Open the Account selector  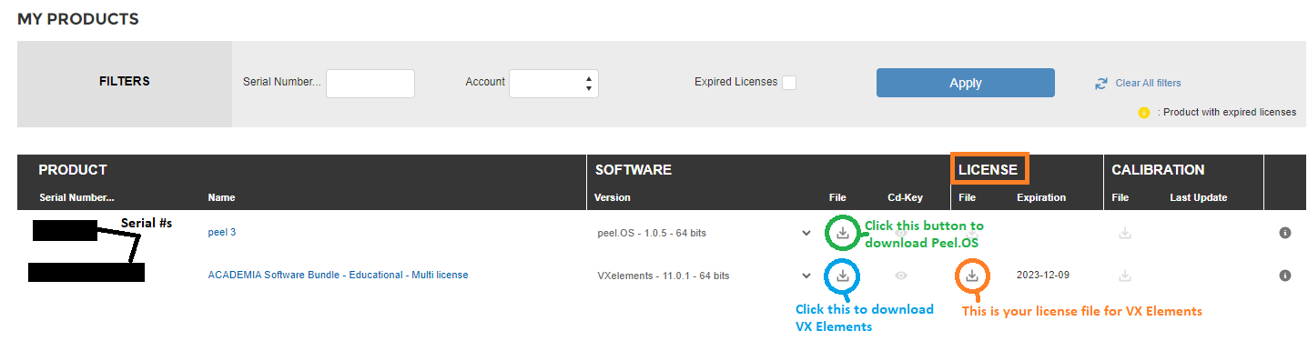coord(553,83)
